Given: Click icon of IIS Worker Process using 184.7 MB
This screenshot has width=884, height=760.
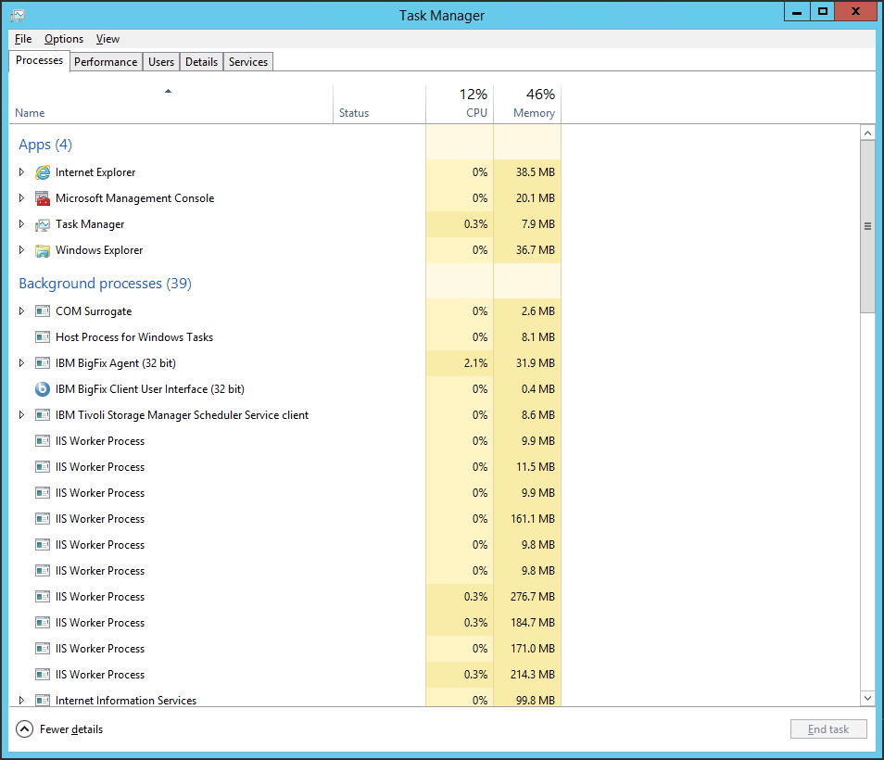Looking at the screenshot, I should (43, 623).
